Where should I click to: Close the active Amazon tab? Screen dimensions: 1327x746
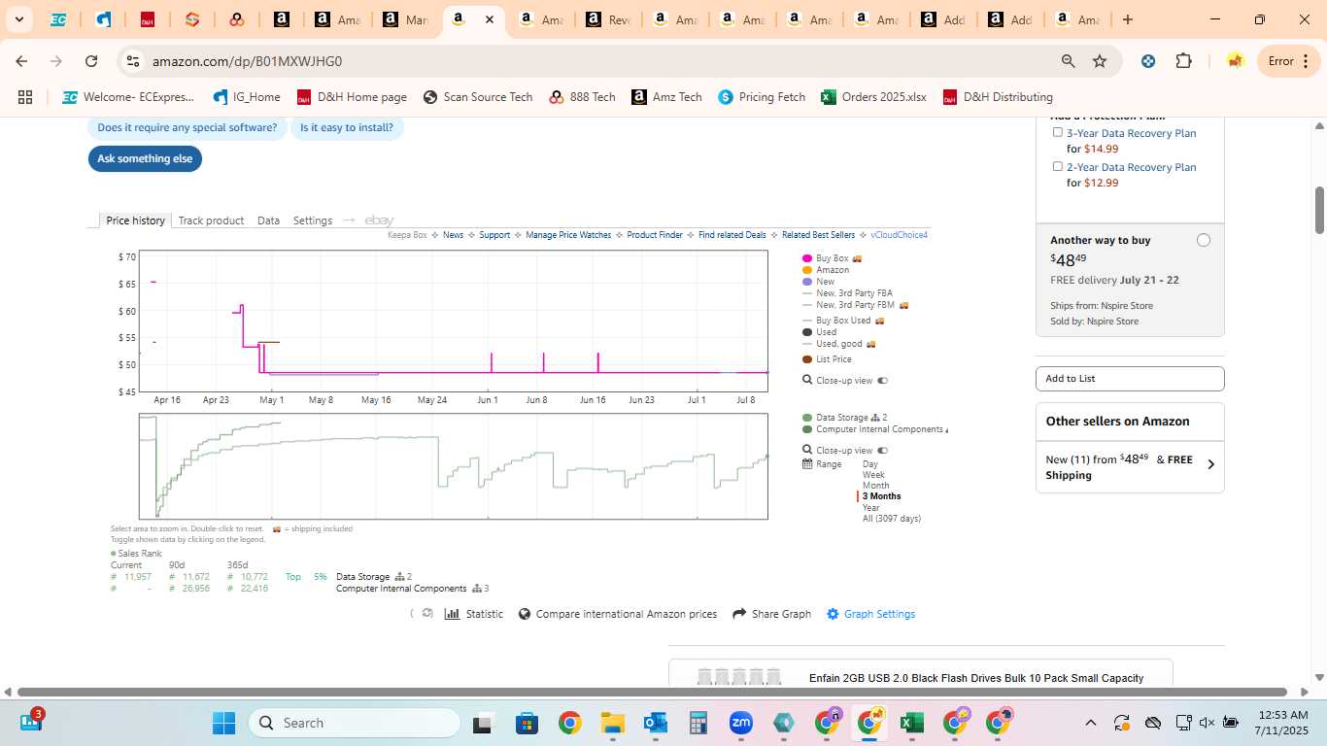[x=490, y=19]
